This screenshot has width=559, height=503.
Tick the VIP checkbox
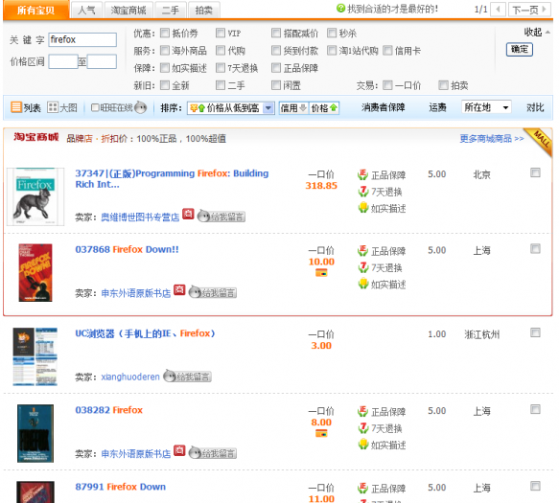(221, 34)
